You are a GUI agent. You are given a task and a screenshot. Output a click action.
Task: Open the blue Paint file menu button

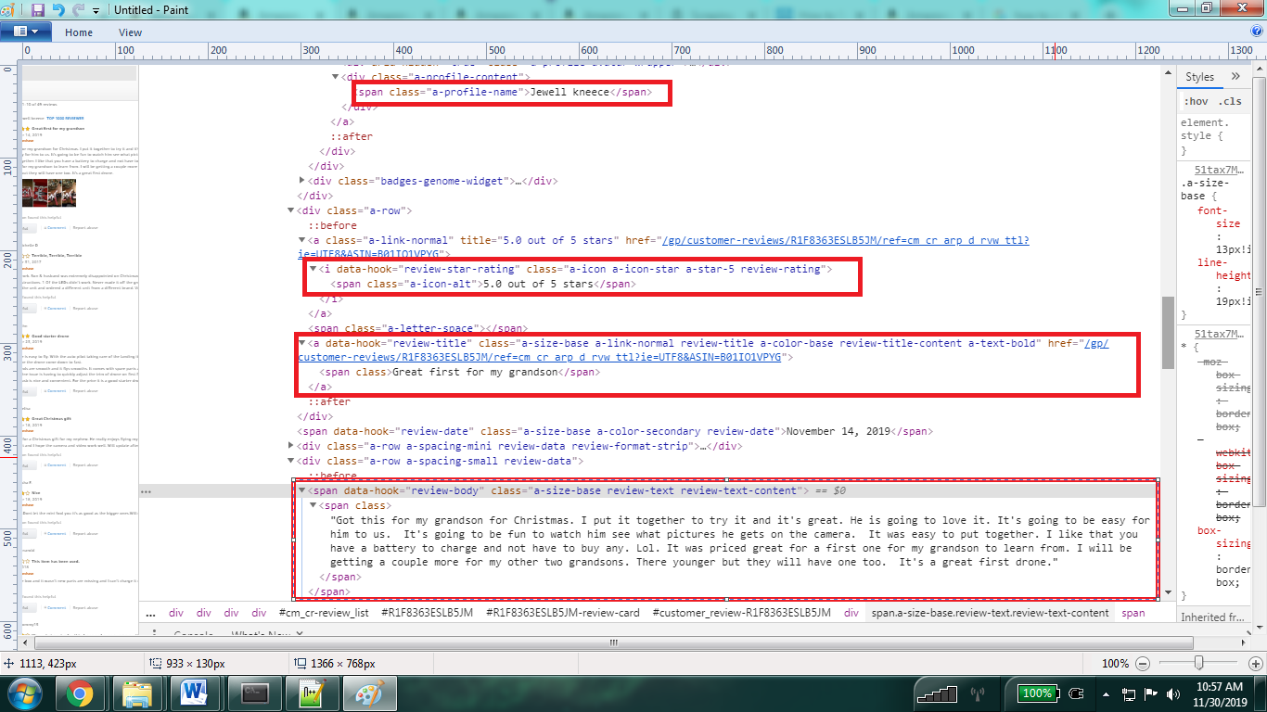pos(27,32)
